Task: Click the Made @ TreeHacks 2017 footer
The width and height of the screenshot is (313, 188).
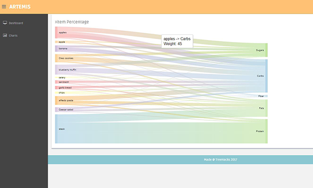Action: [x=221, y=160]
